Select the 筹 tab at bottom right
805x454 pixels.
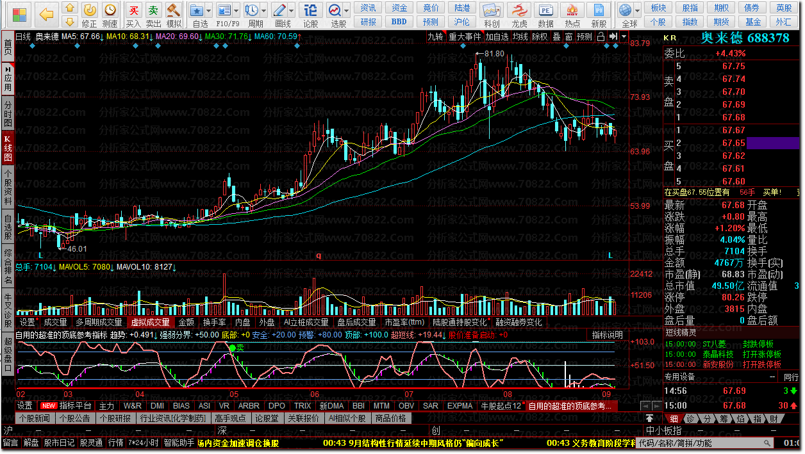(x=723, y=419)
